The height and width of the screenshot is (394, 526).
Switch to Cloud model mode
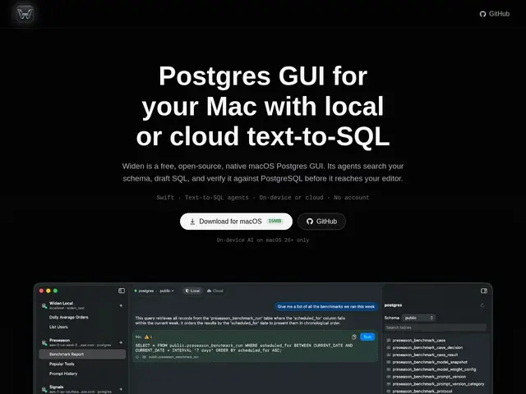(215, 291)
